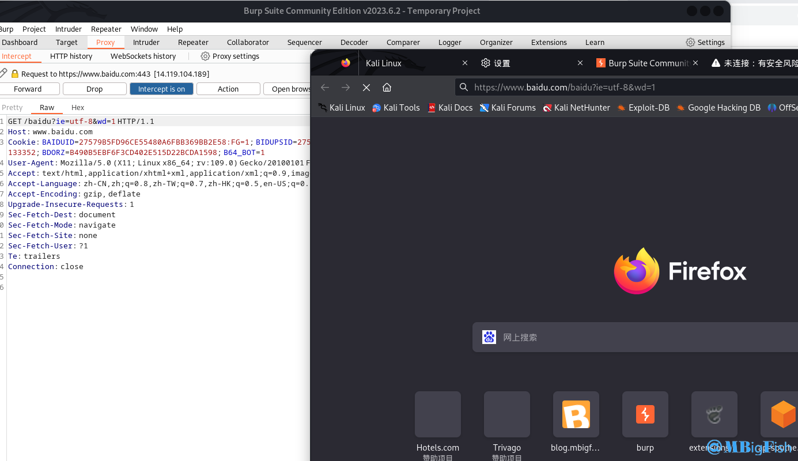
Task: Click Firefox forward arrow
Action: coord(346,88)
